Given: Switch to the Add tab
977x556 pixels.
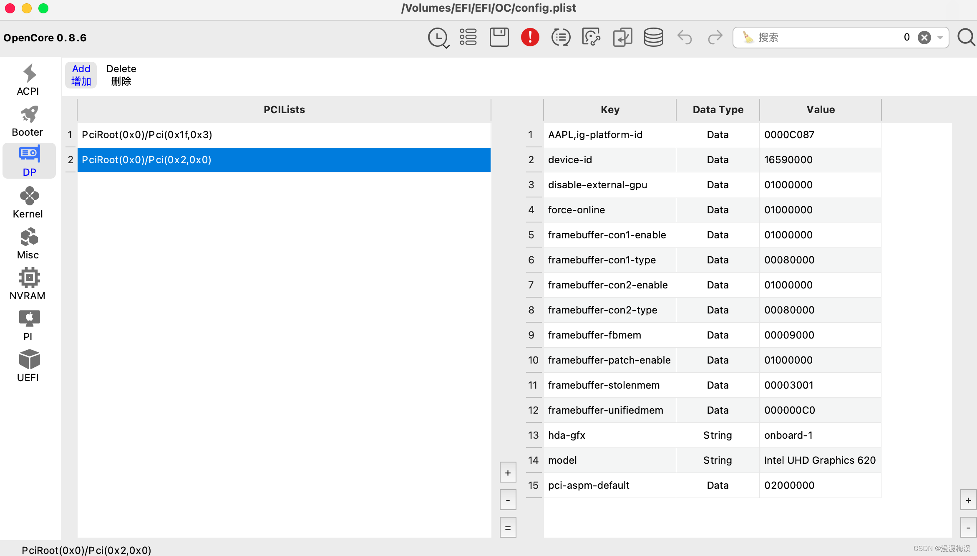Looking at the screenshot, I should 81,75.
